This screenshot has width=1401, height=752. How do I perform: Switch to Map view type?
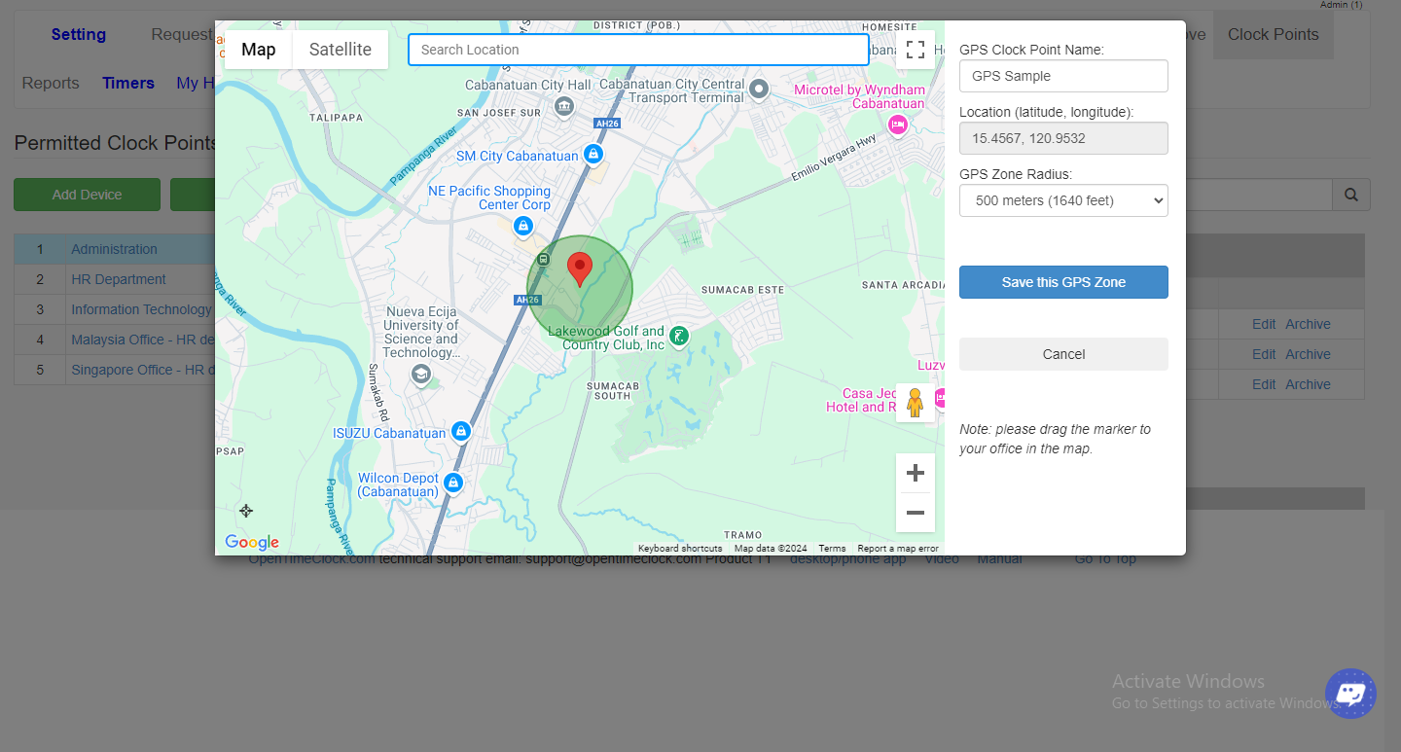258,50
